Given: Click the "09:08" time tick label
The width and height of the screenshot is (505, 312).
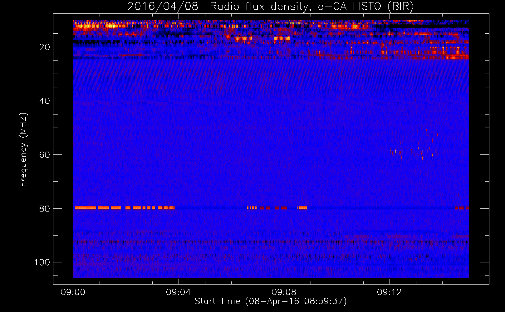Looking at the screenshot, I should tap(284, 292).
